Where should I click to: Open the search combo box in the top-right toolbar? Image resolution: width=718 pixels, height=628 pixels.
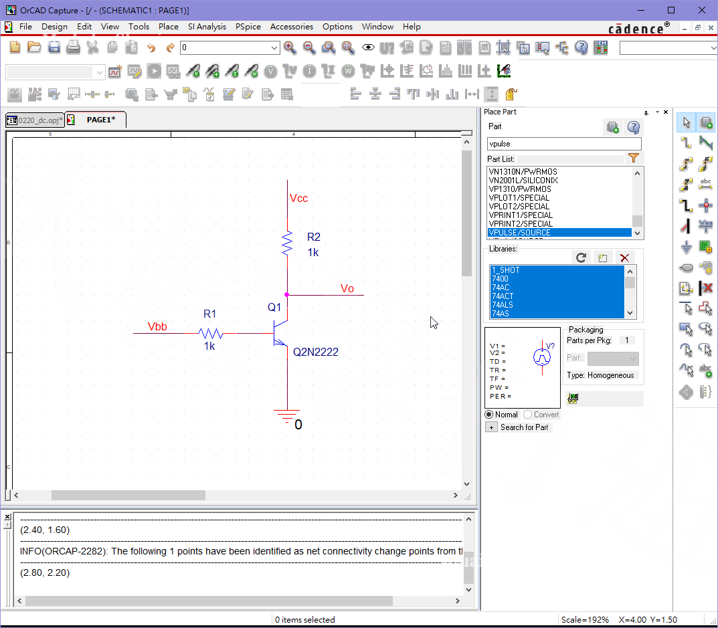(x=668, y=47)
